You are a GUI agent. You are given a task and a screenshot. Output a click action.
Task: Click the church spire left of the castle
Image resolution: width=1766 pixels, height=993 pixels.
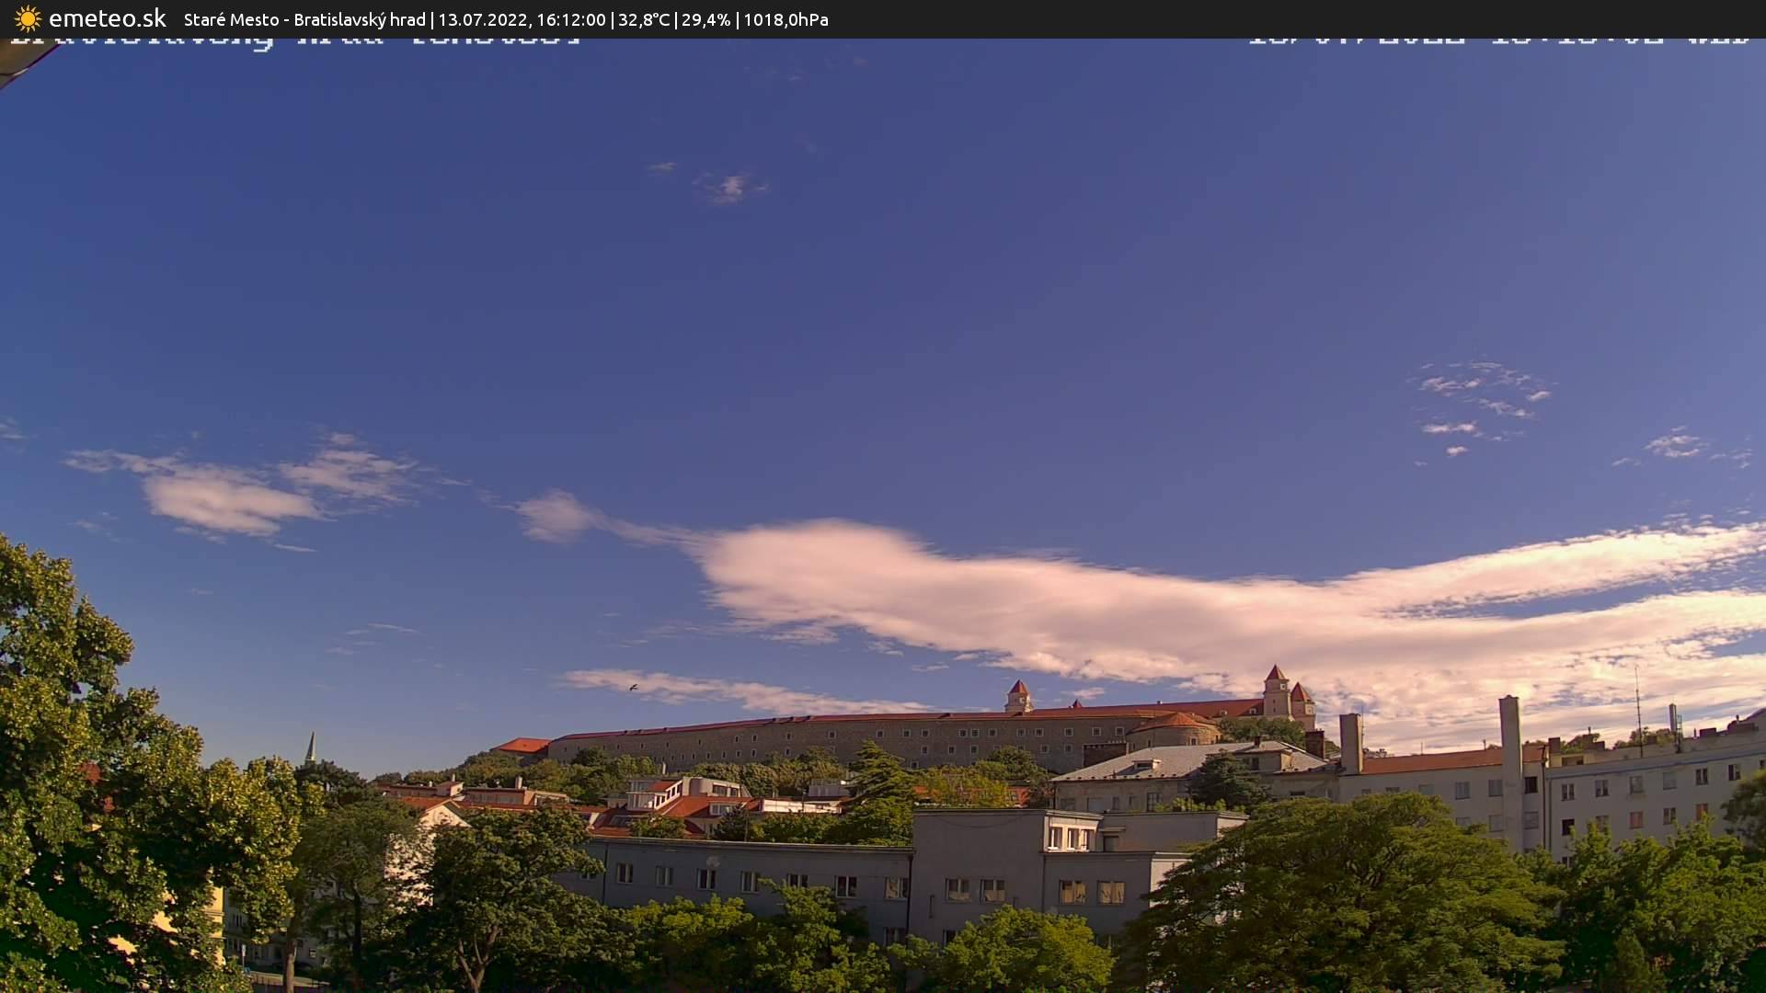[x=312, y=747]
